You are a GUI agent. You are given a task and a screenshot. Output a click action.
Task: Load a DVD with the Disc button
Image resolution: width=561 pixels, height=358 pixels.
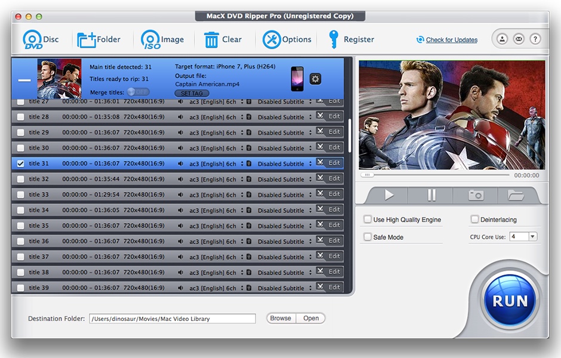click(x=41, y=39)
